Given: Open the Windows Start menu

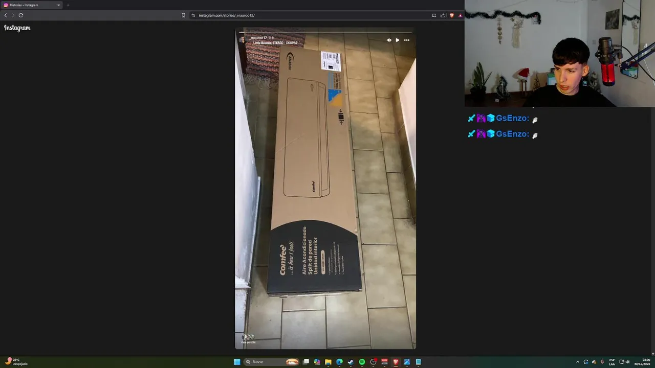Looking at the screenshot, I should (237, 362).
